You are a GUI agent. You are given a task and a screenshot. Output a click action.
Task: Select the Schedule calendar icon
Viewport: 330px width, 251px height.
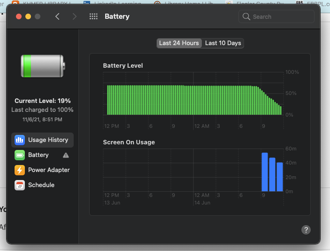coord(20,185)
